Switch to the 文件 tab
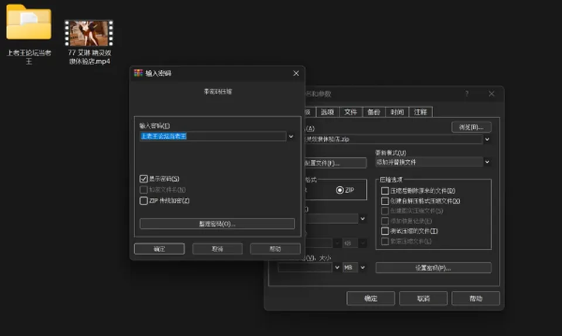Screen dimensions: 562x336 point(351,112)
